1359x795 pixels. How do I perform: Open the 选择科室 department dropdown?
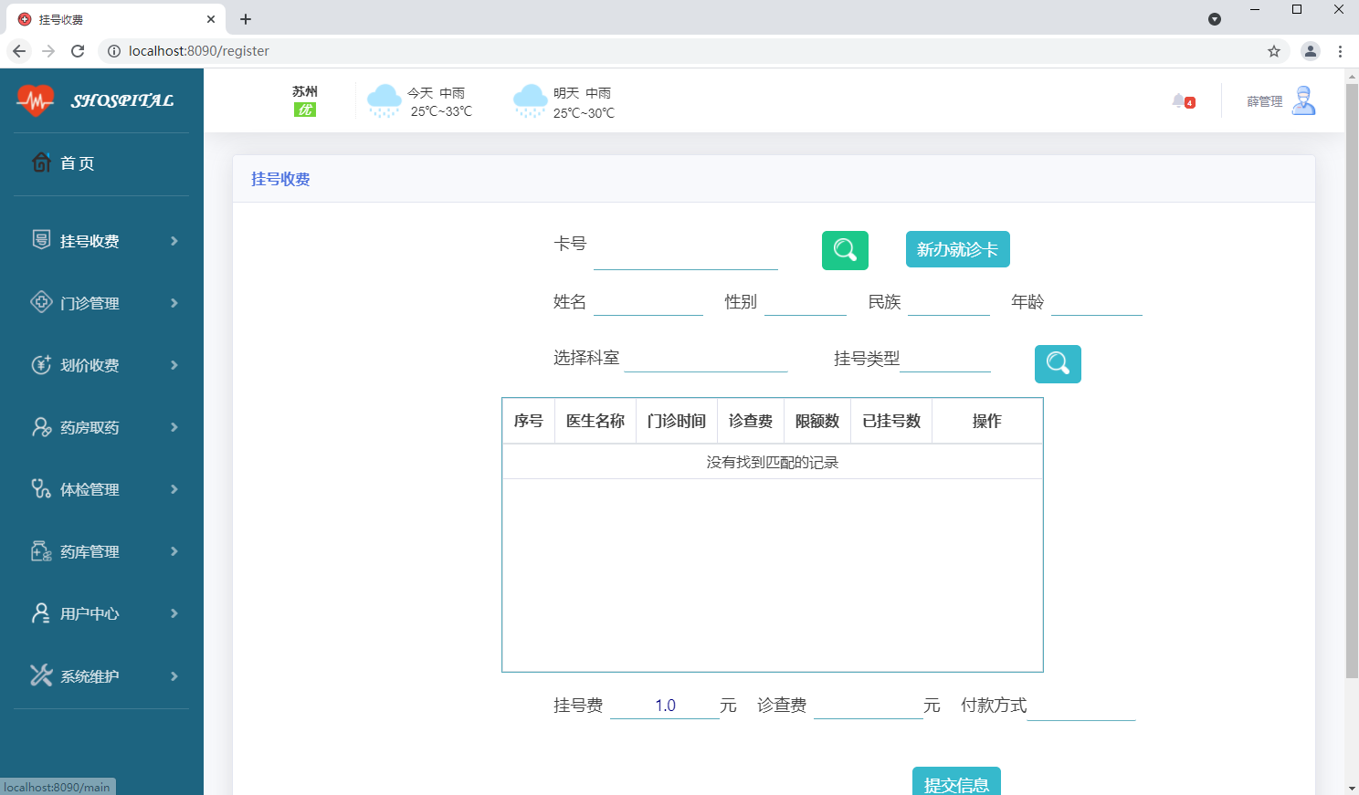click(706, 358)
